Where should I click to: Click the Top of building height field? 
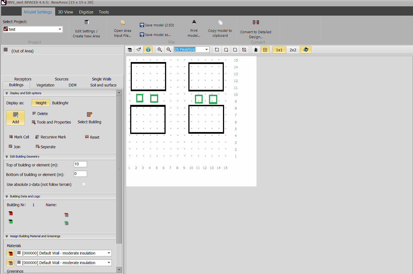pos(80,164)
